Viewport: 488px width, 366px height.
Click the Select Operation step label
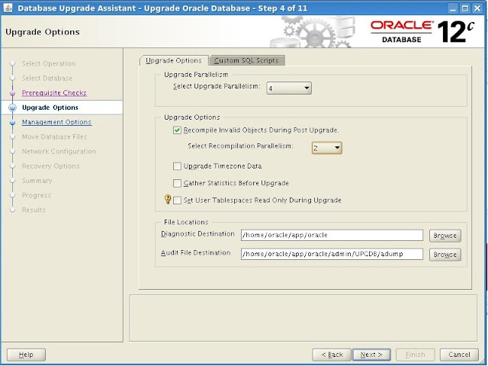click(x=49, y=63)
